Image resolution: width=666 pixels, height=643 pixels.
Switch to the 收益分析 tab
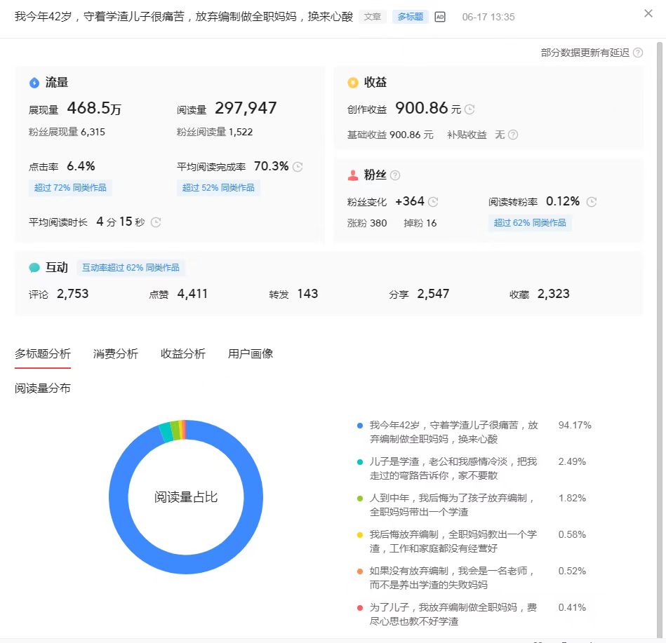[x=182, y=353]
